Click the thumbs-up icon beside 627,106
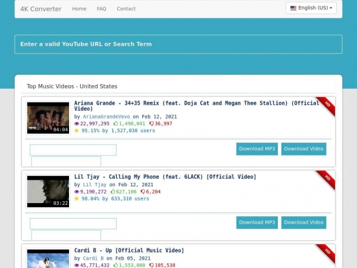 (x=112, y=191)
